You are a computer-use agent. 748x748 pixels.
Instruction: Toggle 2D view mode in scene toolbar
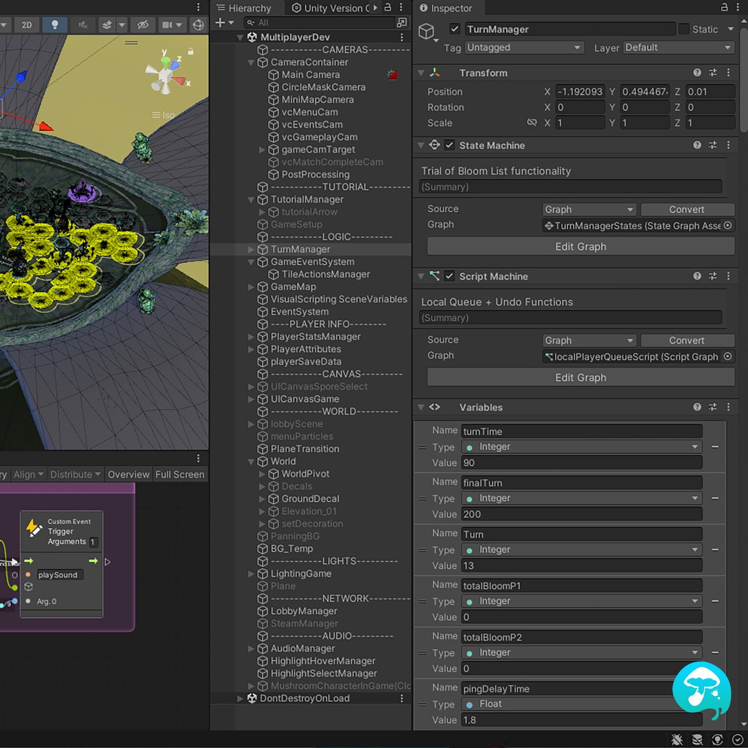pos(27,25)
